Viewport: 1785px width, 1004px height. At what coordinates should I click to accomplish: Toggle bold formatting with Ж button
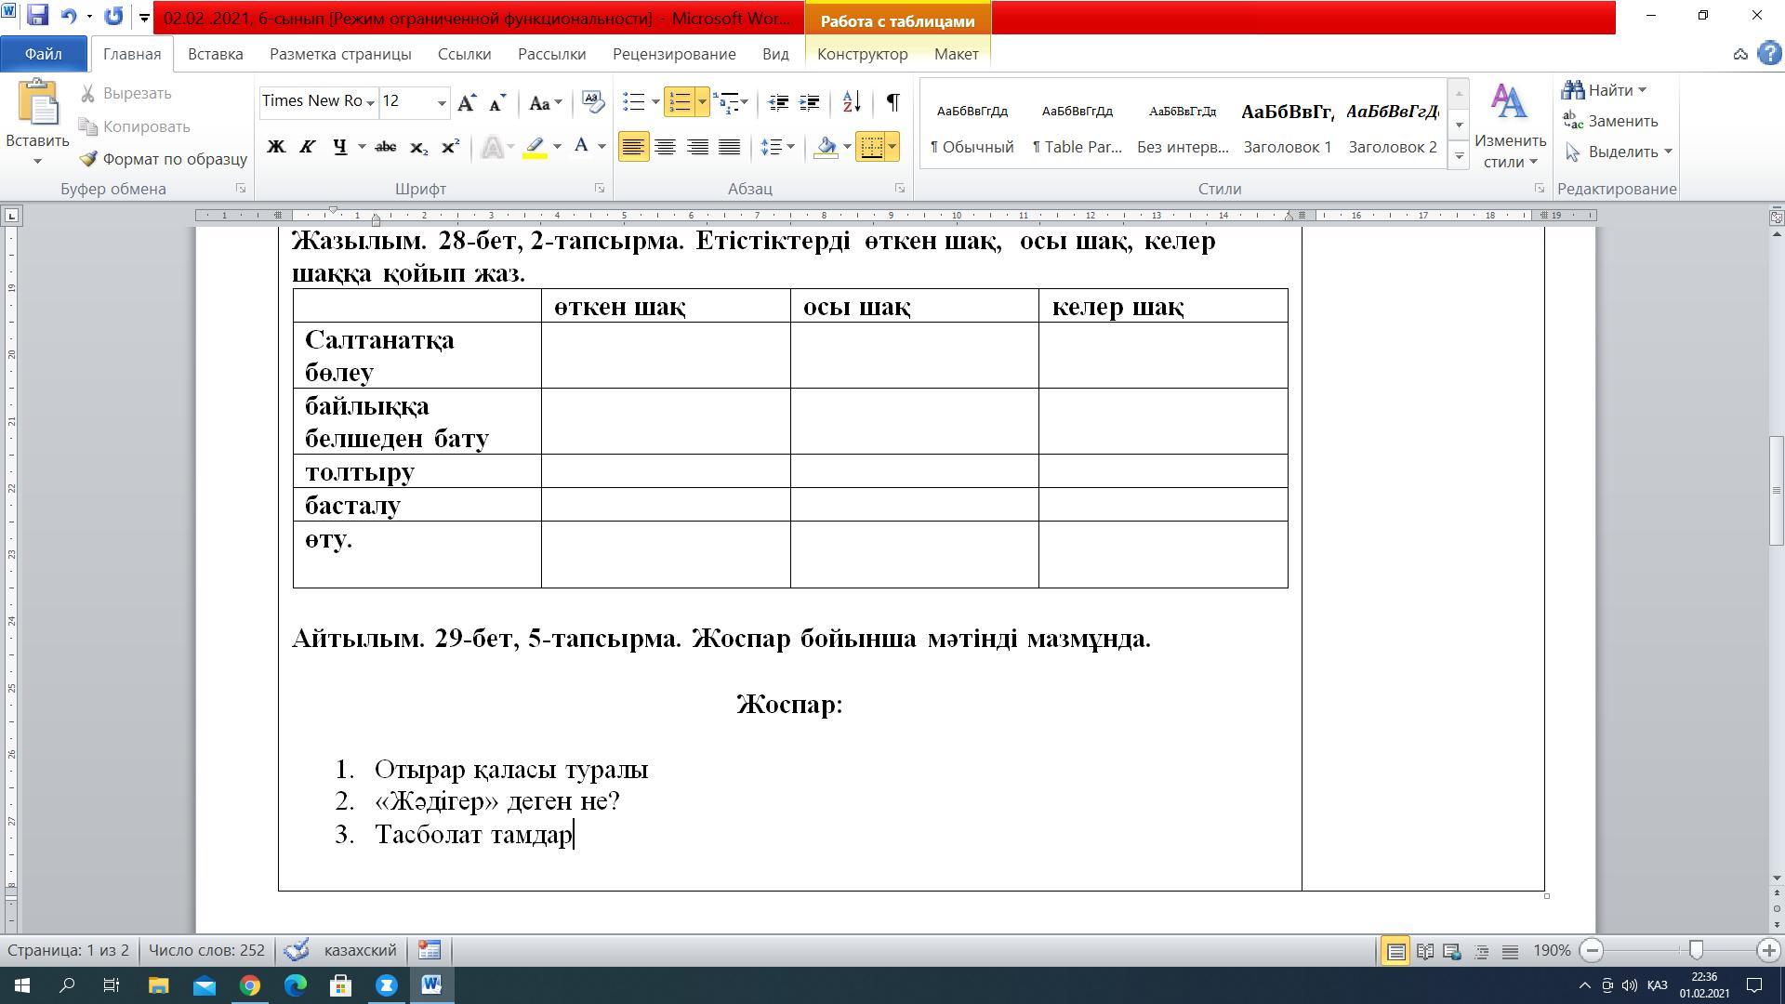pyautogui.click(x=276, y=147)
